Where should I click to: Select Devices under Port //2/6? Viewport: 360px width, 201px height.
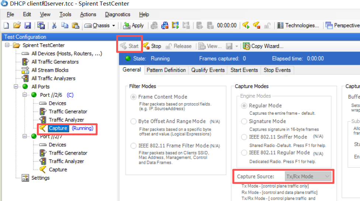point(58,103)
